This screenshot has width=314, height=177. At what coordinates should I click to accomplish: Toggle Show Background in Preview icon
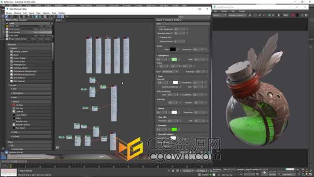click(40, 16)
